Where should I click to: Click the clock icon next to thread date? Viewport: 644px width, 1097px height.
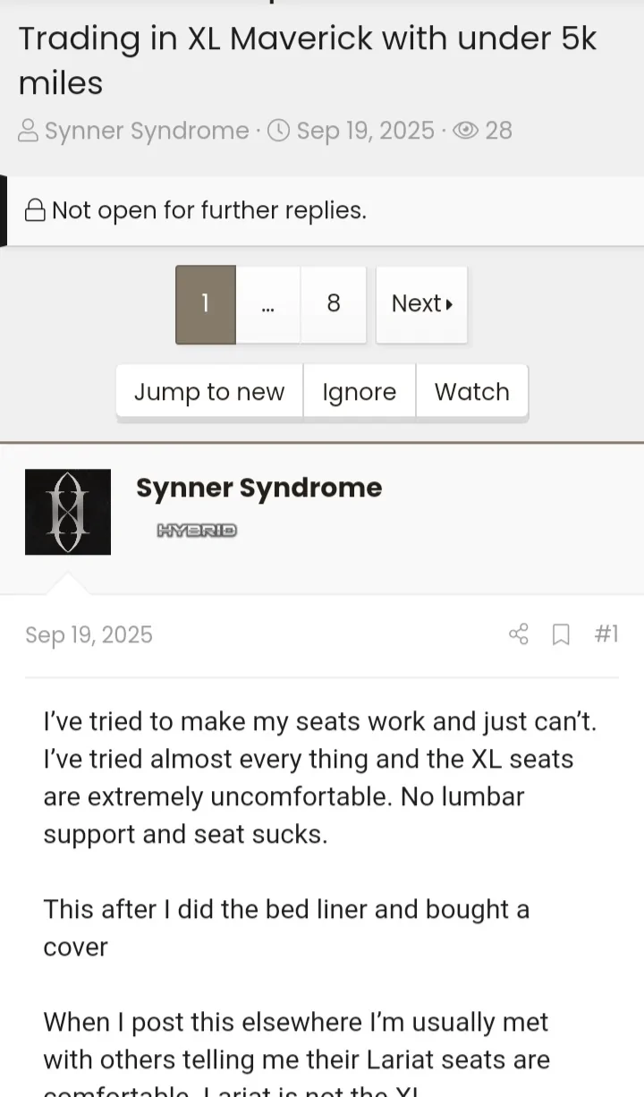coord(279,131)
